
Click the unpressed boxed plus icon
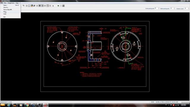pyautogui.click(x=45, y=6)
